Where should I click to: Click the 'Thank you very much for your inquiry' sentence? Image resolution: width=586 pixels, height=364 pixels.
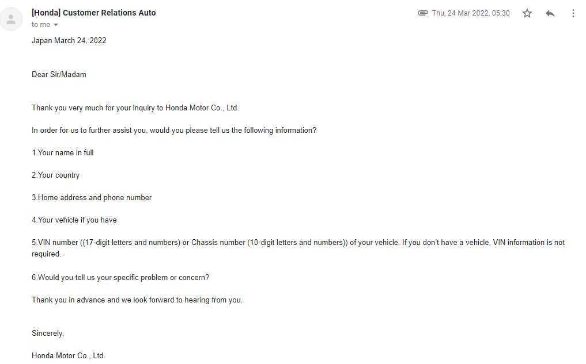(135, 108)
